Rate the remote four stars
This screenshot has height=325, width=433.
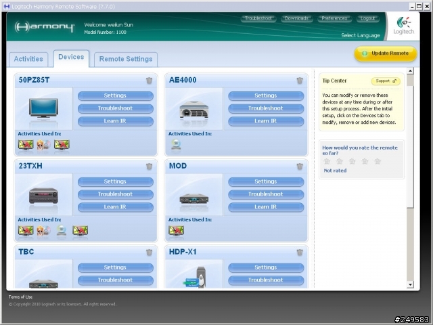[365, 161]
